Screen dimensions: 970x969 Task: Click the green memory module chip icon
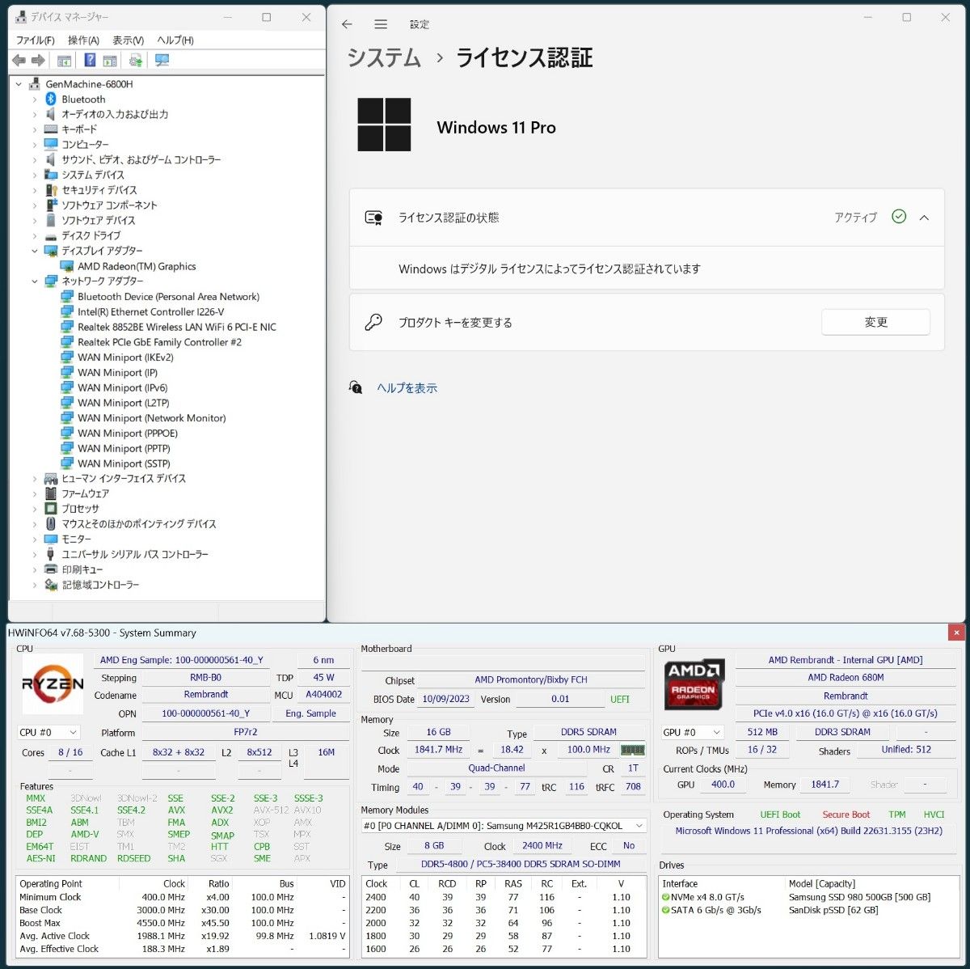(x=632, y=750)
